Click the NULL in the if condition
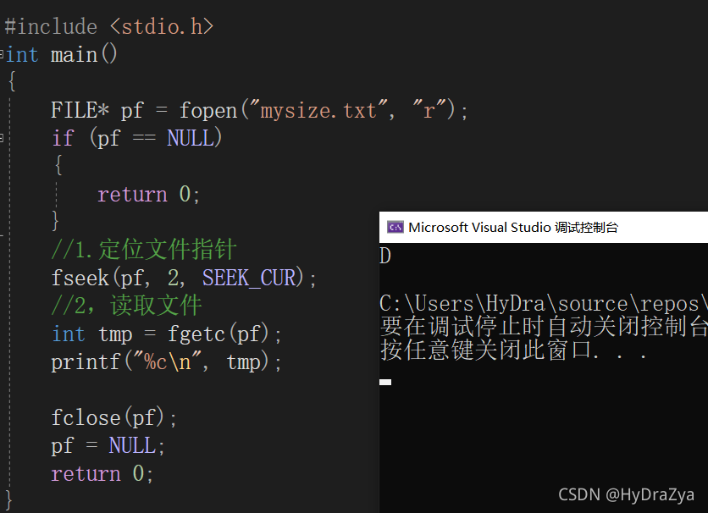This screenshot has width=708, height=513. [190, 138]
